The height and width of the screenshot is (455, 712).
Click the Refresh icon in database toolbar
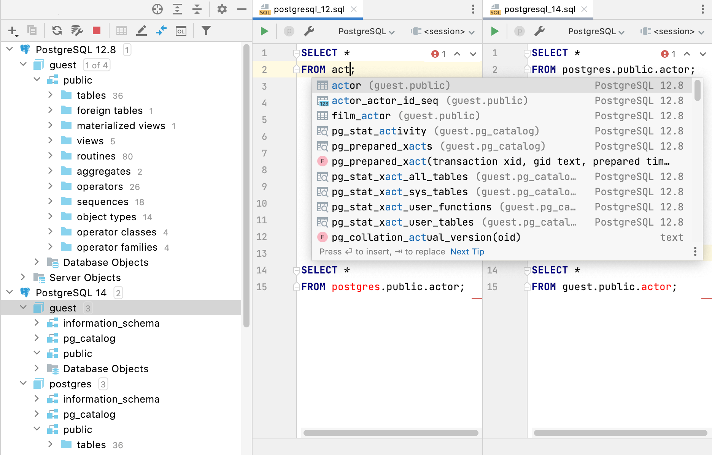[57, 31]
